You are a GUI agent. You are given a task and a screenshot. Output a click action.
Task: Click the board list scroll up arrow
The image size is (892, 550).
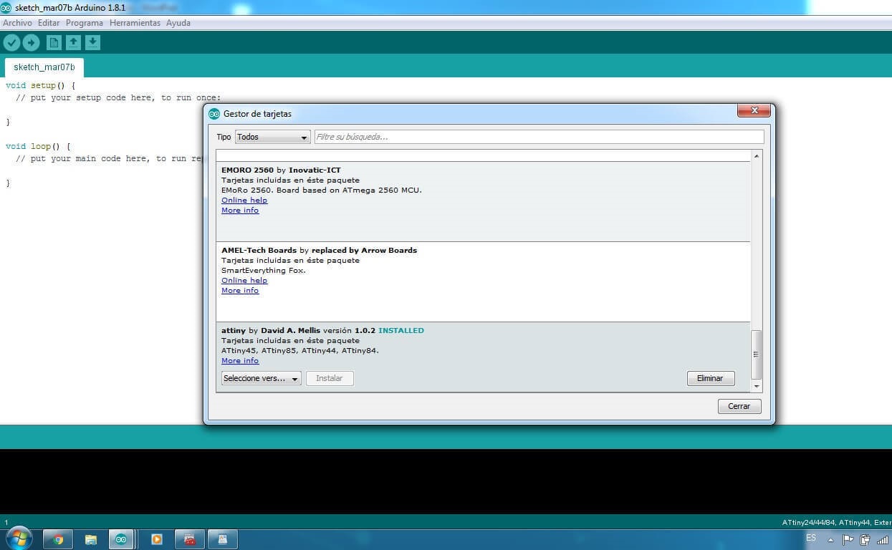point(756,155)
